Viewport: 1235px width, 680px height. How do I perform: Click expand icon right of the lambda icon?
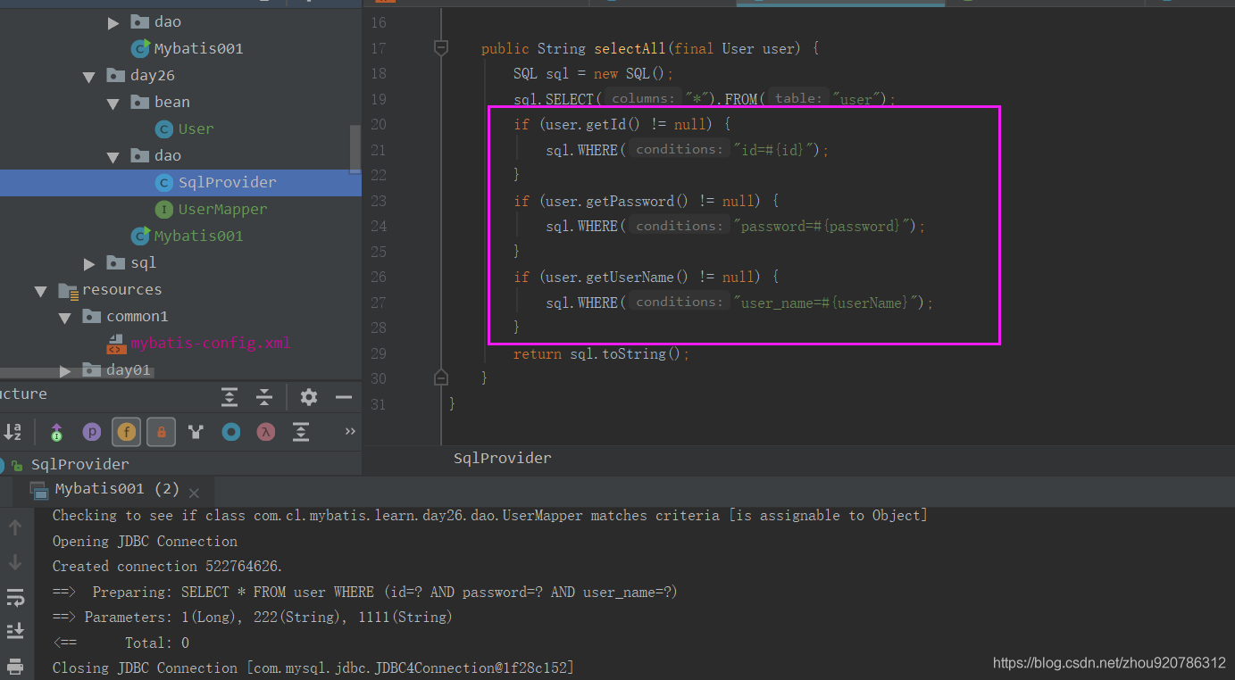301,433
